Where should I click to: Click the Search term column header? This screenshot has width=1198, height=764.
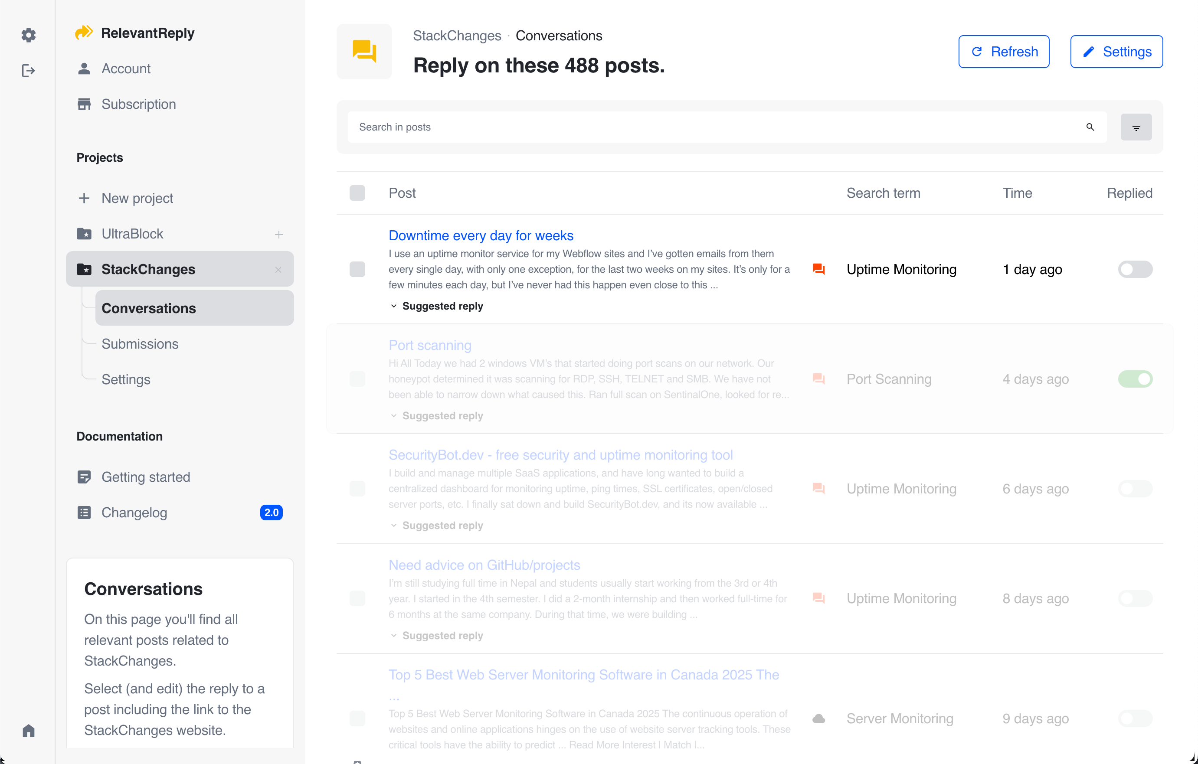tap(883, 193)
